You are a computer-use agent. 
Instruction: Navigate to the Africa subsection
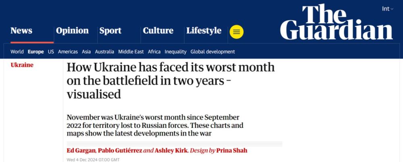tap(154, 51)
